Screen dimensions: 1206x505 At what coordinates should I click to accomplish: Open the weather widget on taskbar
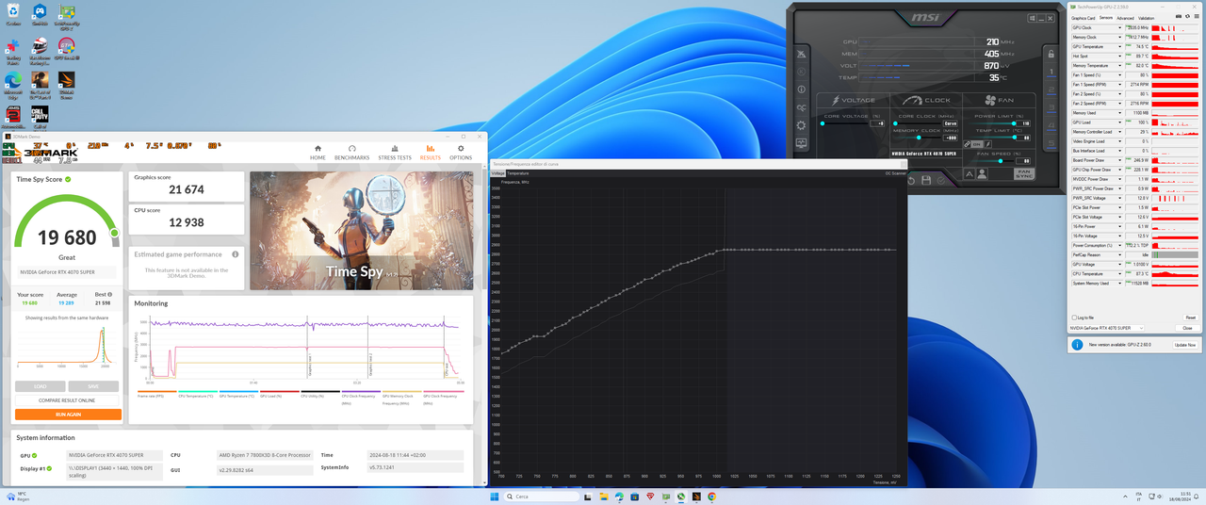tap(19, 496)
